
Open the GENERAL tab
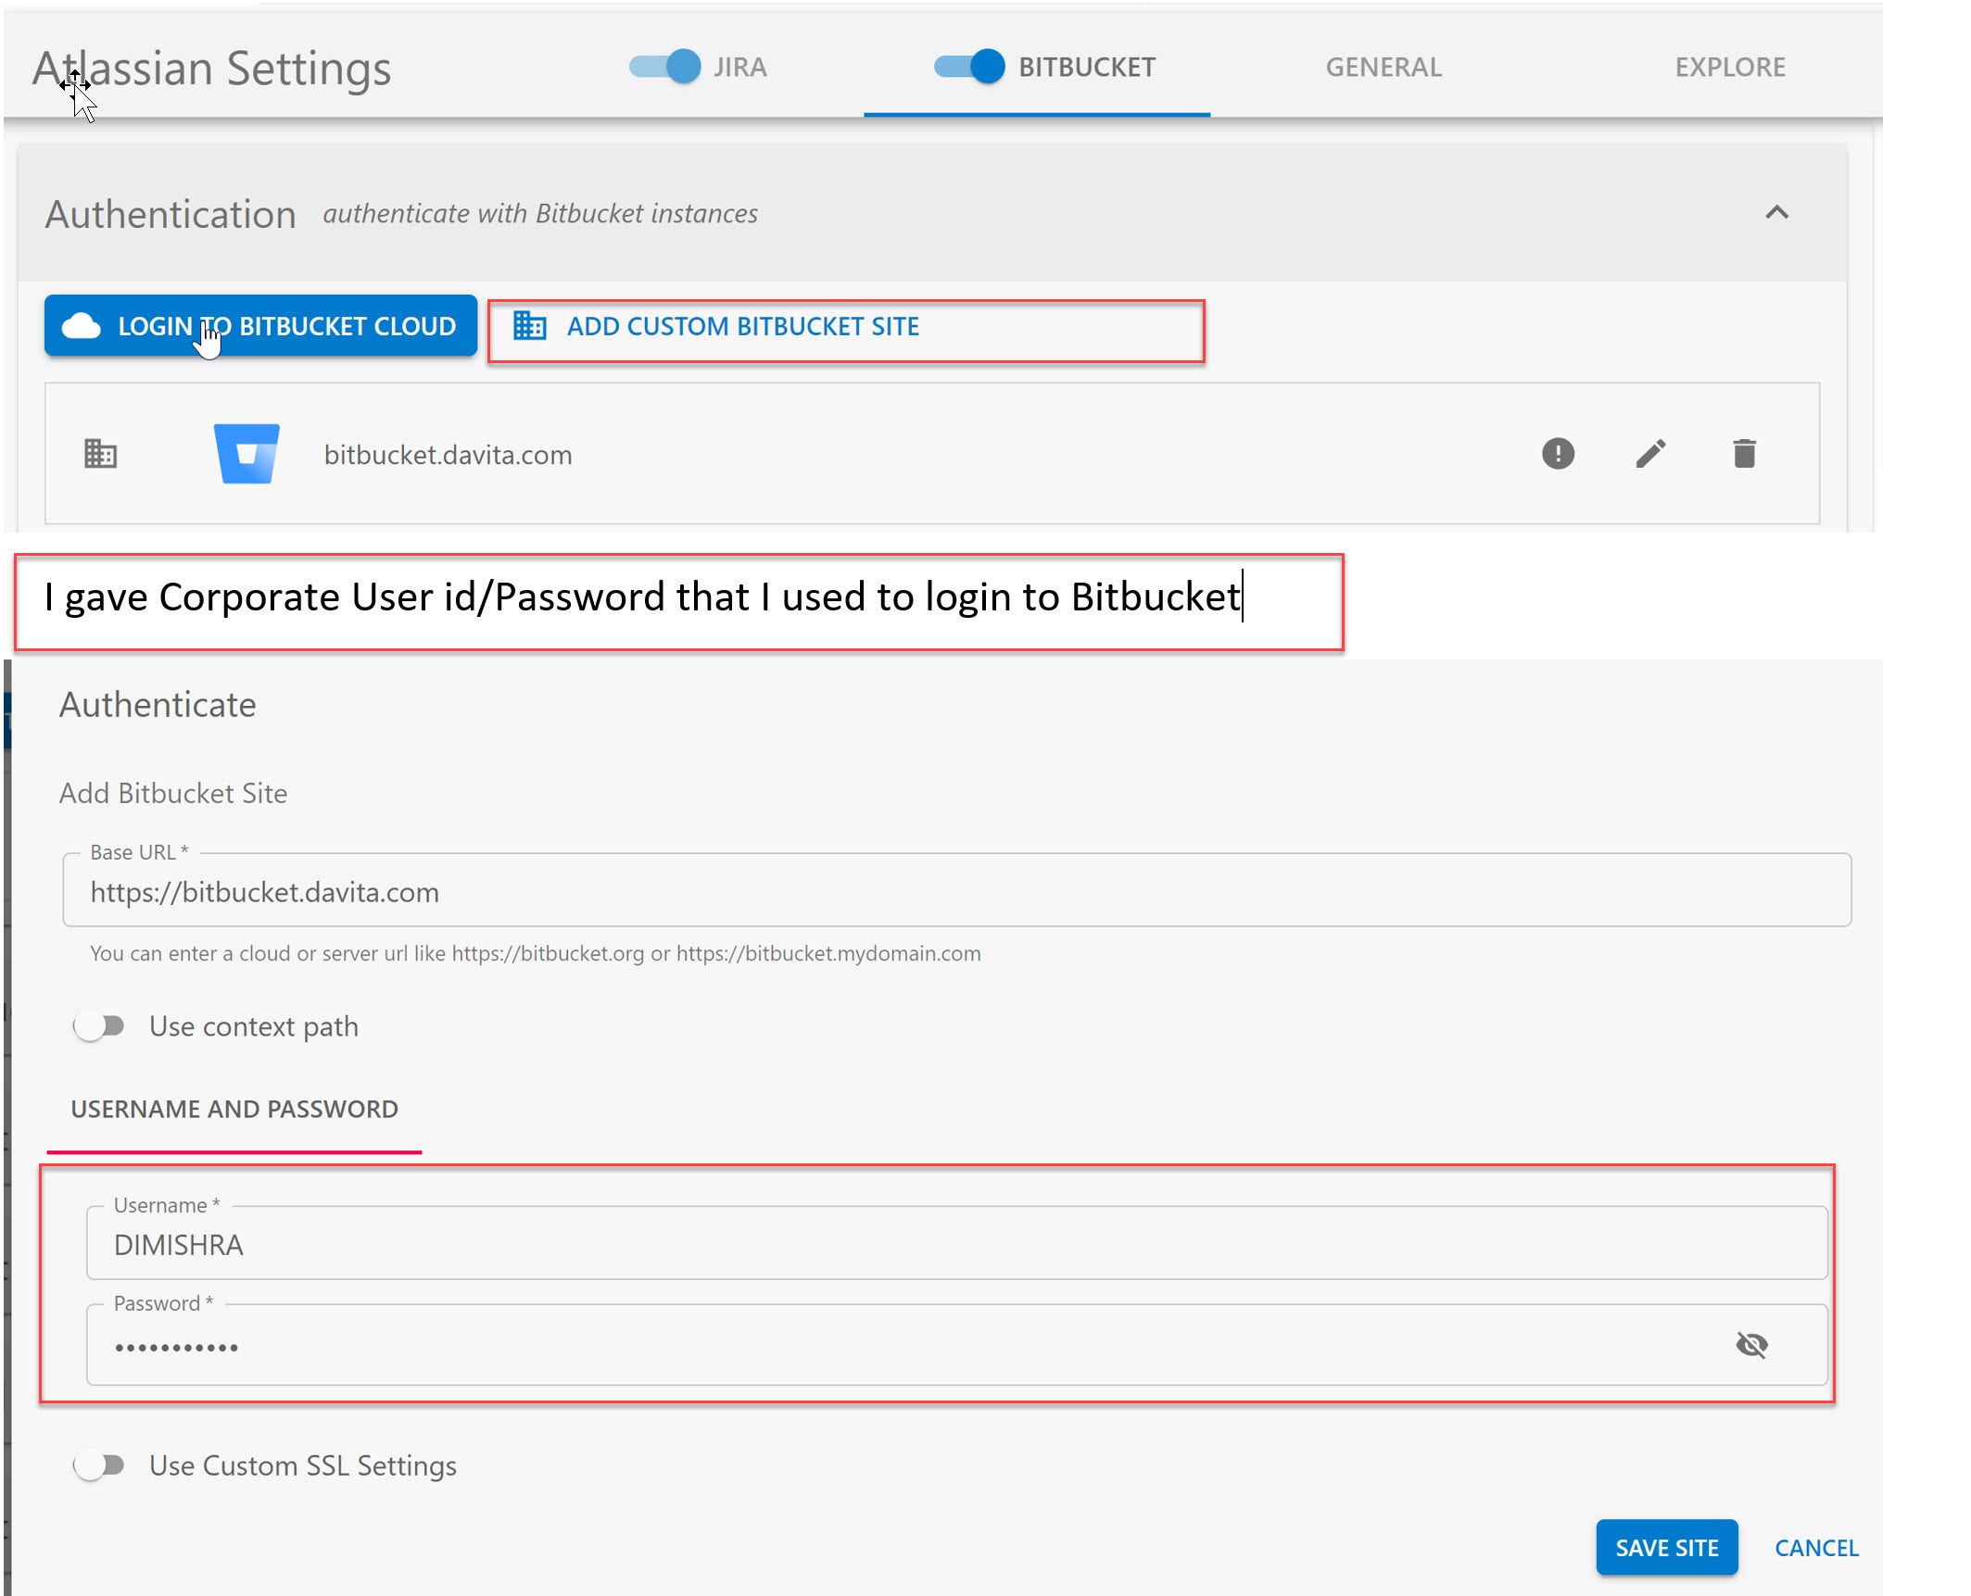pos(1383,67)
